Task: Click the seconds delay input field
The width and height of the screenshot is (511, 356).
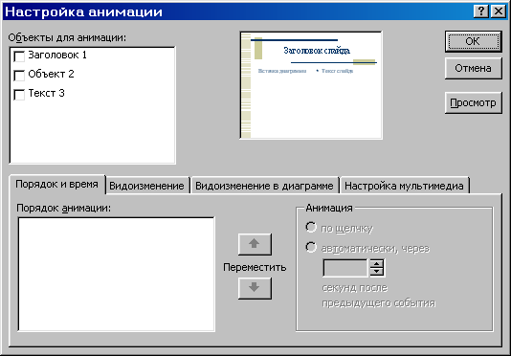Action: pos(345,268)
